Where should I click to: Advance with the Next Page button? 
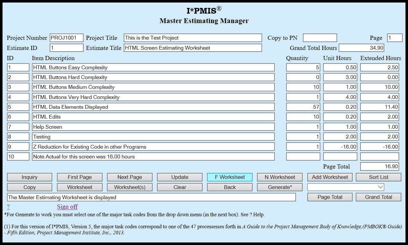129,177
